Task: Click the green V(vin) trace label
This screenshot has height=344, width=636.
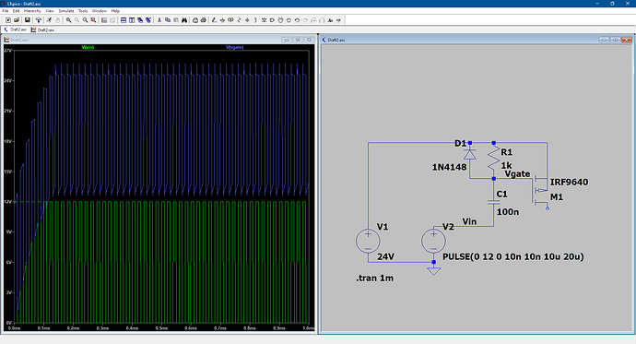Action: coord(88,47)
